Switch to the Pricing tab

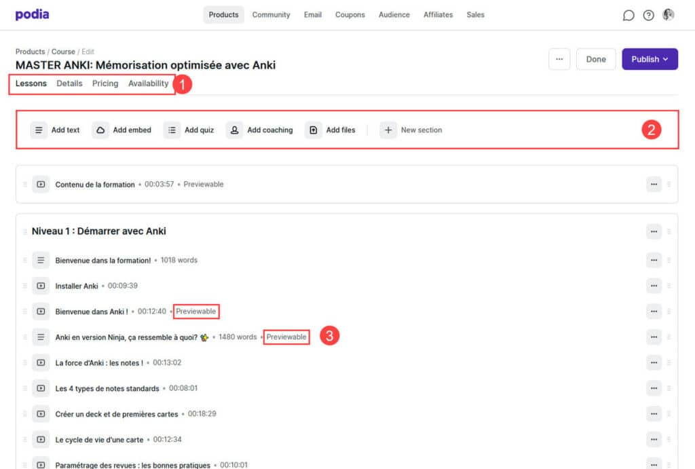[x=105, y=83]
